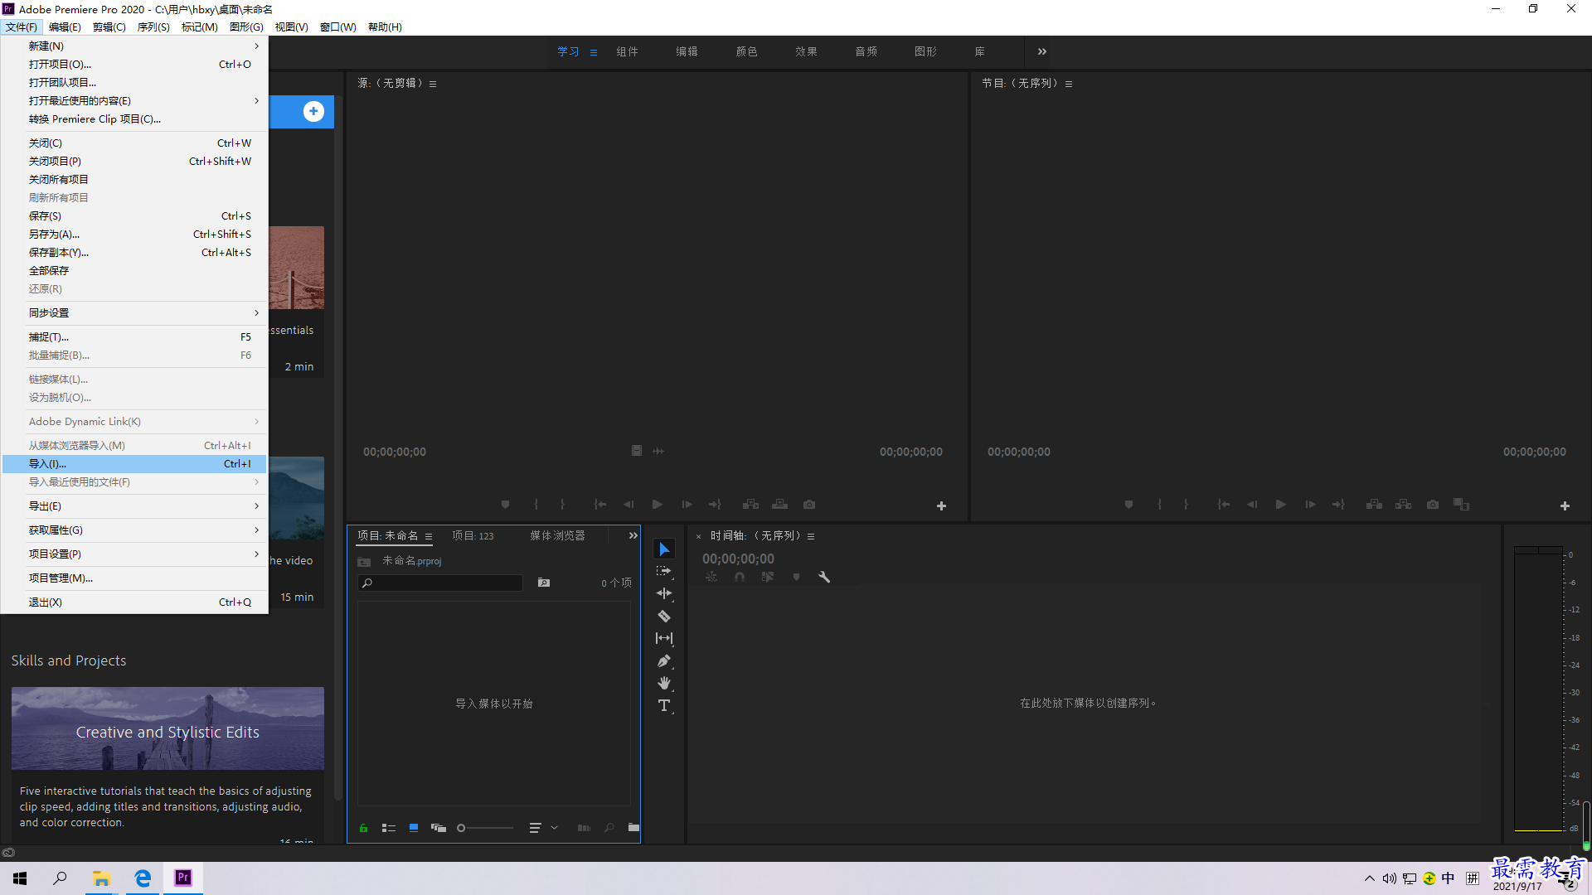Click project panel search field

[x=440, y=583]
